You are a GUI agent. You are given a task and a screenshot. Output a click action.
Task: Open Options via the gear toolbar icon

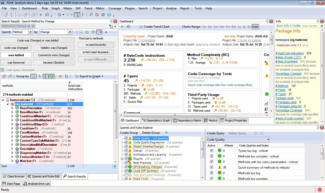click(103, 15)
